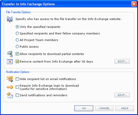Click the partial download files icon
The width and height of the screenshot is (138, 115).
10,54
